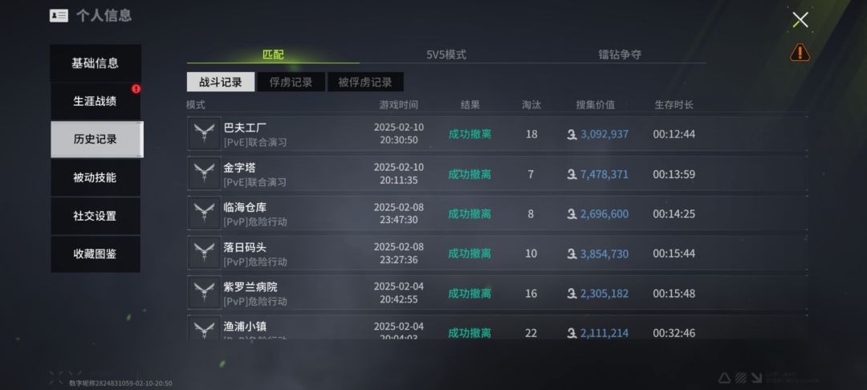Switch to the 镭钻争夺 tab
Screen dimensions: 867x390
pyautogui.click(x=619, y=55)
